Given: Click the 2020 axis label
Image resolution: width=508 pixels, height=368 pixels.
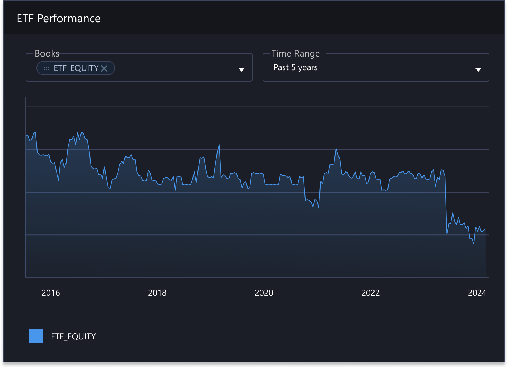Looking at the screenshot, I should coord(264,293).
